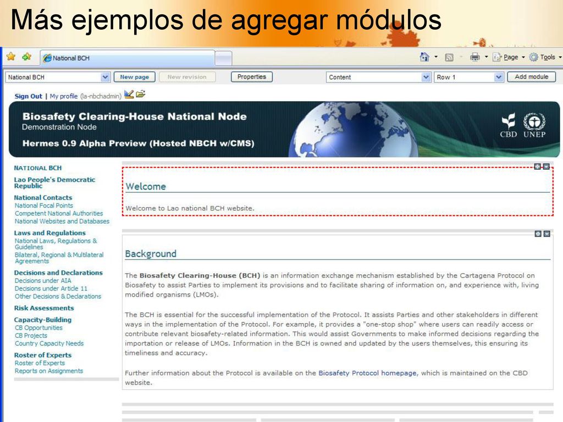Click the Sign Out link
The width and height of the screenshot is (563, 422).
[x=29, y=96]
